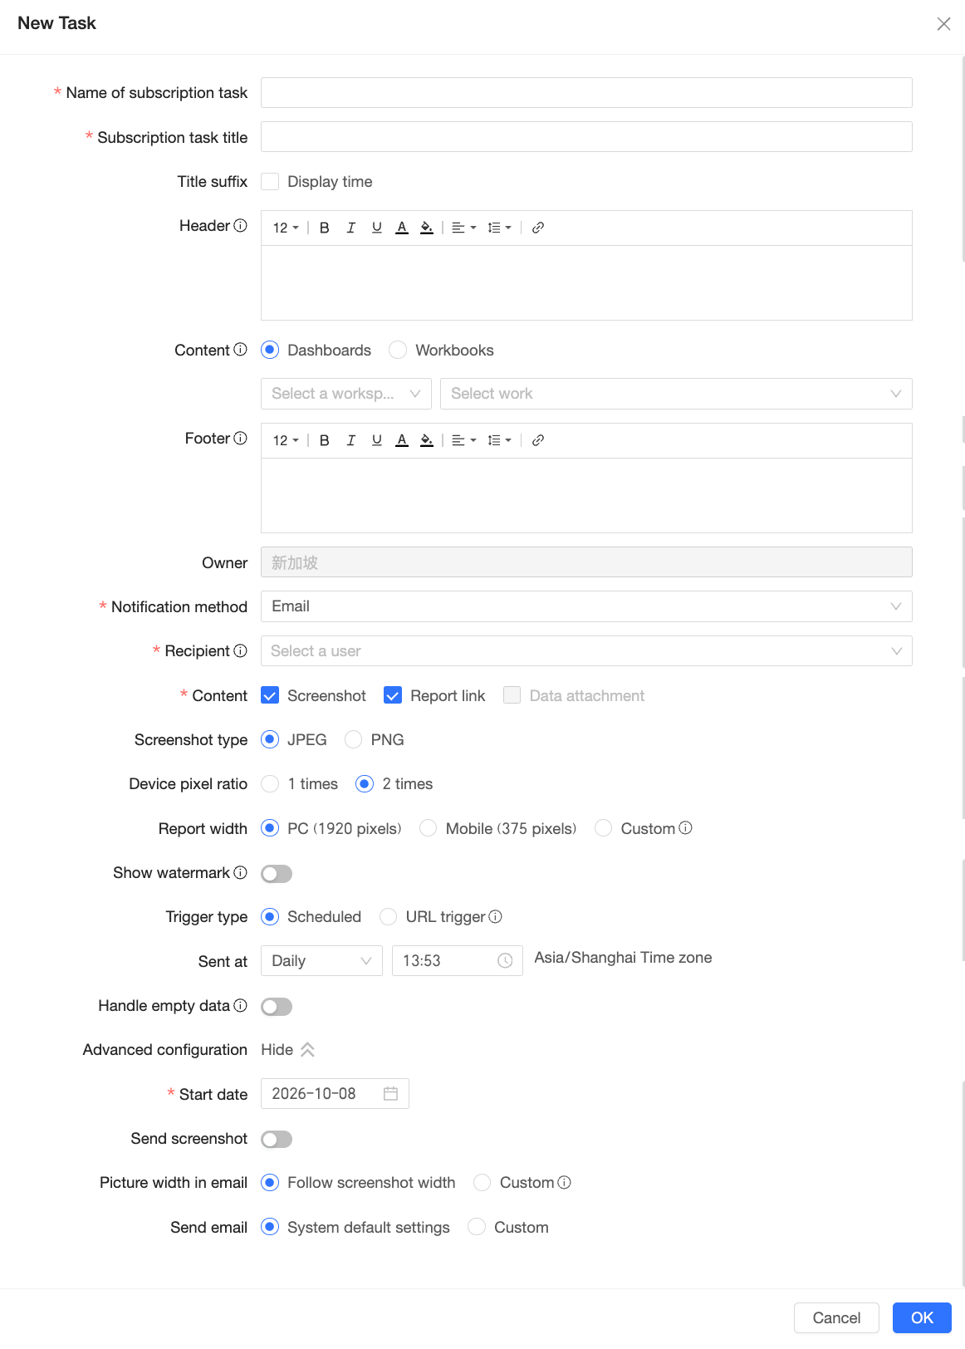Open Notification method dropdown
The height and width of the screenshot is (1349, 965).
pos(586,606)
